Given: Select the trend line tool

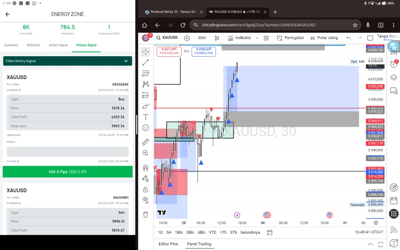Looking at the screenshot, I should click(x=146, y=62).
